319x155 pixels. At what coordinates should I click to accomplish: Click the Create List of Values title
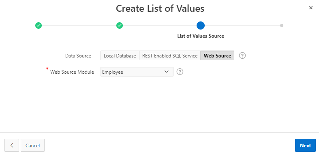click(x=160, y=8)
